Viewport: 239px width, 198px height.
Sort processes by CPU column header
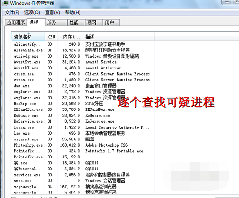(x=51, y=37)
